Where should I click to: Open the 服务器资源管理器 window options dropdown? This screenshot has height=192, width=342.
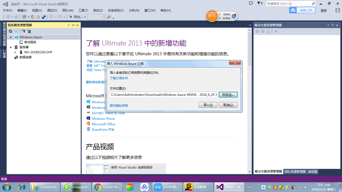tap(69, 25)
